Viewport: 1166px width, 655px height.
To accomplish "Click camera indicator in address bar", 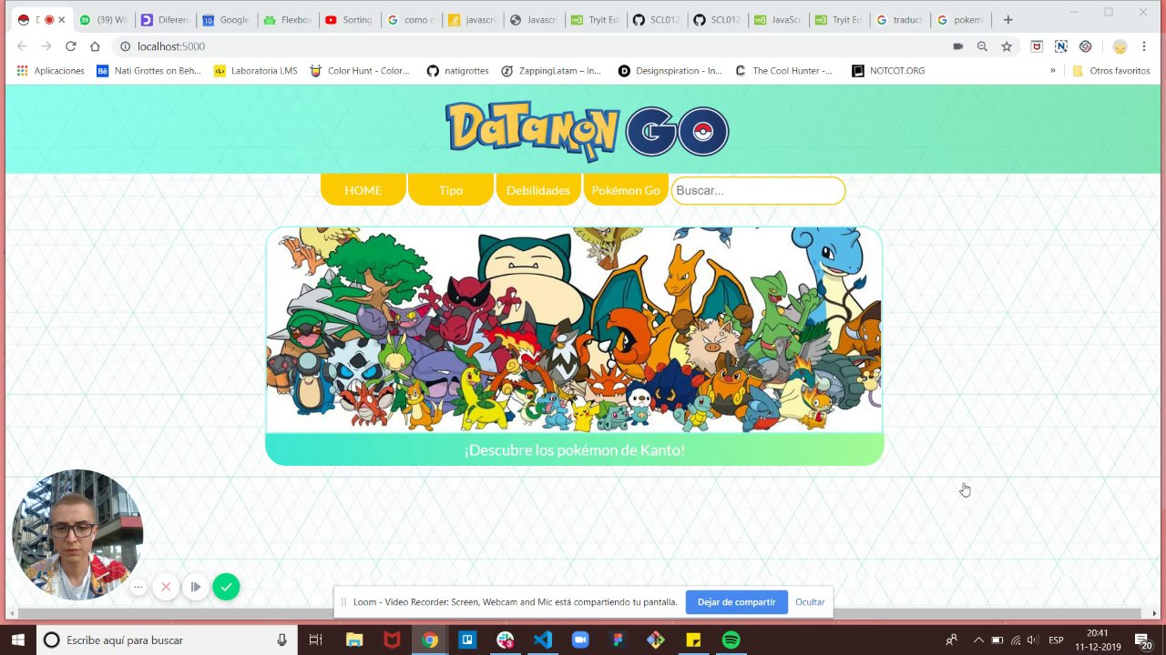I will (x=957, y=46).
